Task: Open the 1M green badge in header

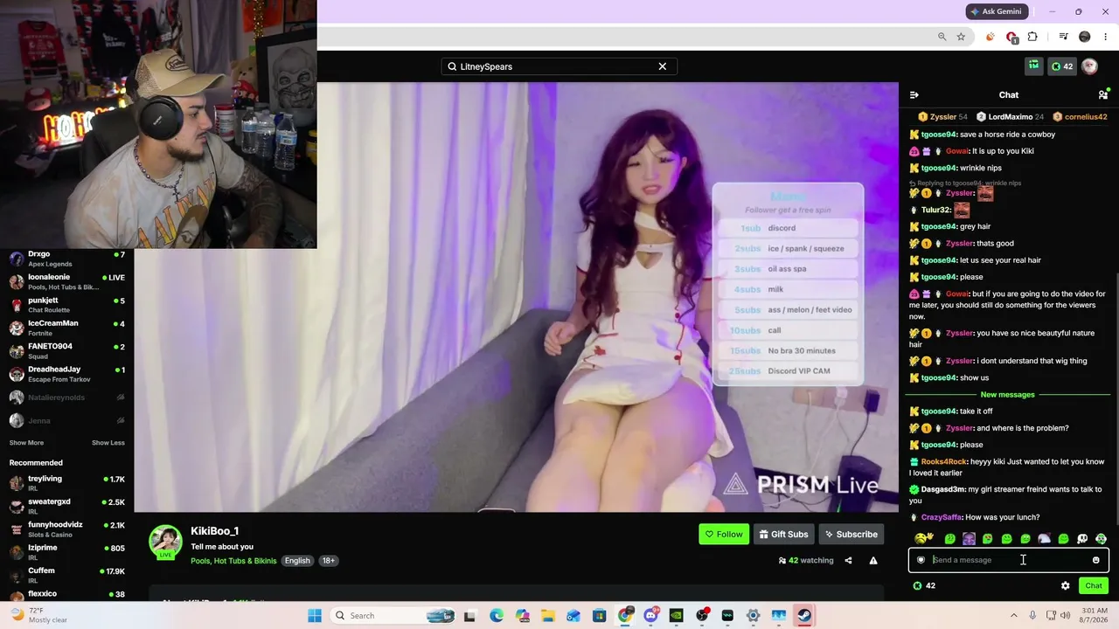Action: pyautogui.click(x=1034, y=66)
